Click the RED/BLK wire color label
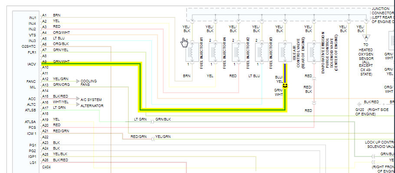 (308, 89)
